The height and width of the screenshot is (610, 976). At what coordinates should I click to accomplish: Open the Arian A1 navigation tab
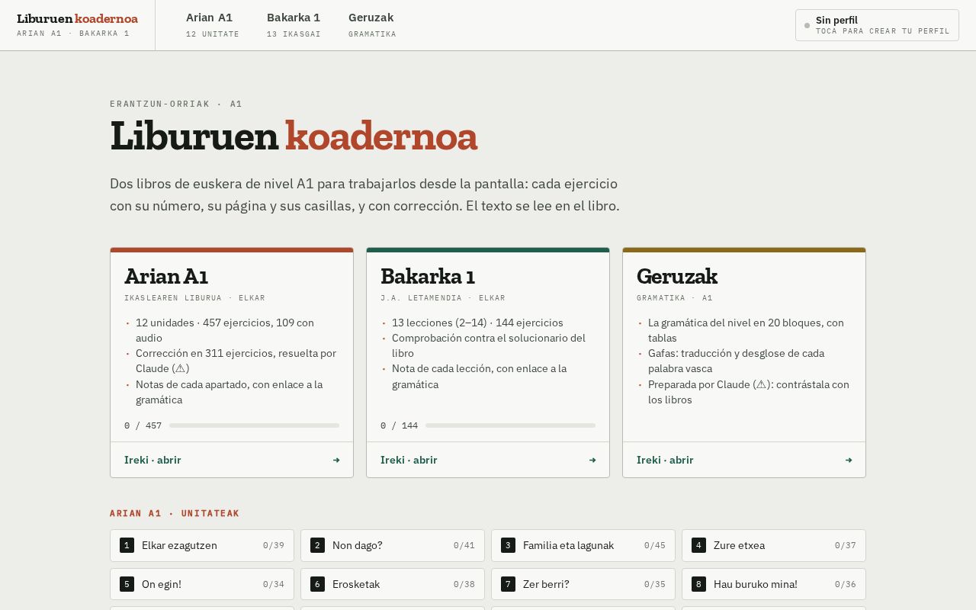pyautogui.click(x=213, y=25)
